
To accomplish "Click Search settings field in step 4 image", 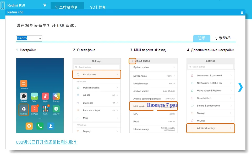I will click(x=211, y=67).
